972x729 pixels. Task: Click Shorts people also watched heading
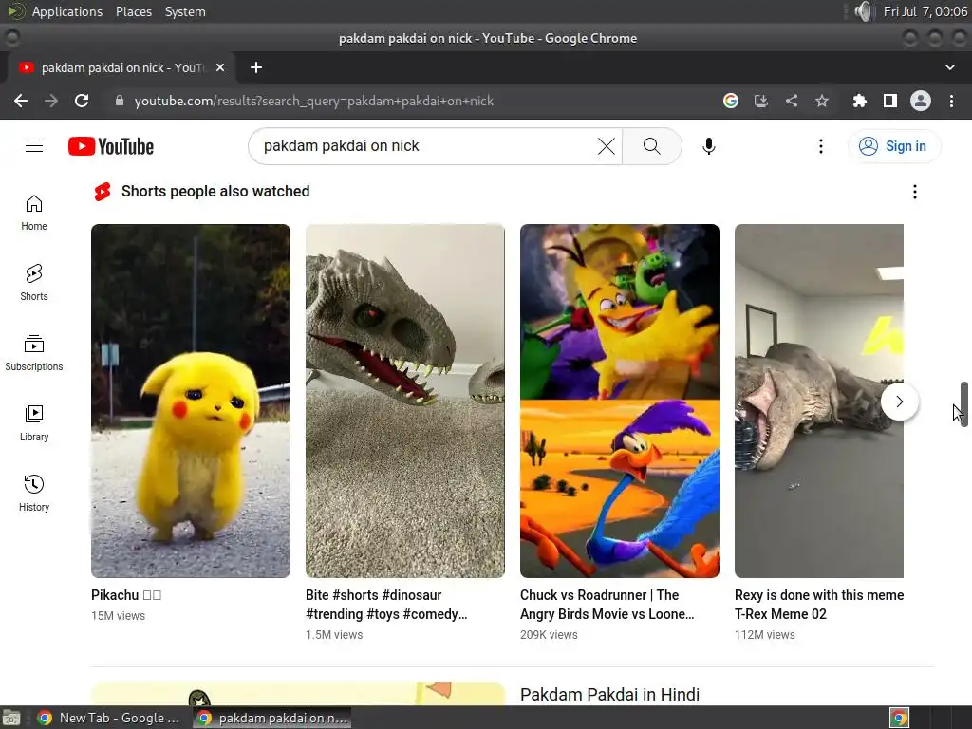(215, 192)
